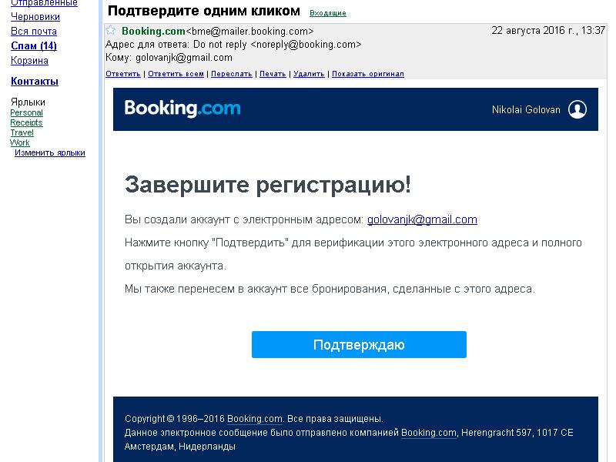The width and height of the screenshot is (616, 462).
Task: Click Ответить всем link
Action: (176, 74)
